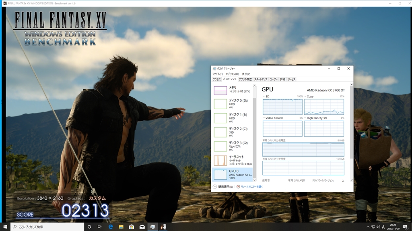The width and height of the screenshot is (412, 231).
Task: Open the スタートアップ (Startup) tab
Action: pos(260,79)
